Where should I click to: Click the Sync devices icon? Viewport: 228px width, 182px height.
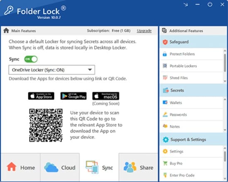pyautogui.click(x=92, y=167)
